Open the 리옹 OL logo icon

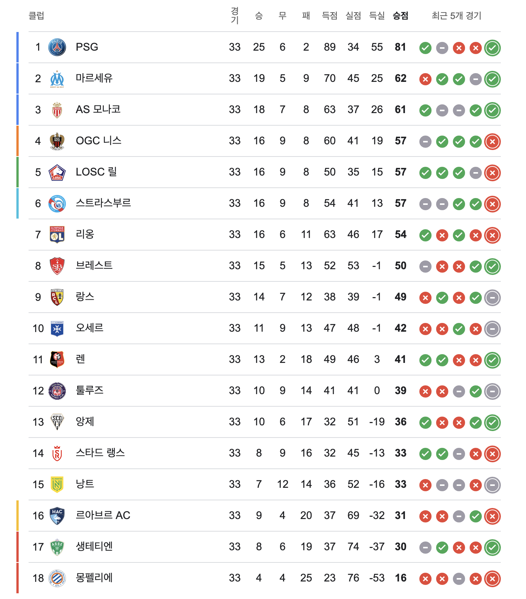pos(57,235)
